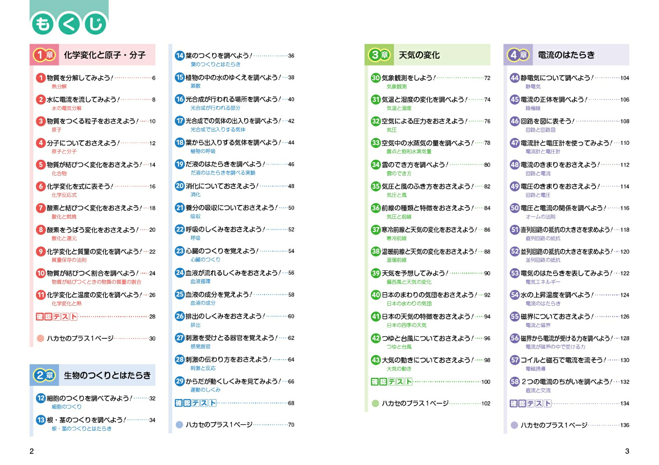
Task: Click the entry コイルと磁石で電流を流そう!
Action: [x=563, y=360]
